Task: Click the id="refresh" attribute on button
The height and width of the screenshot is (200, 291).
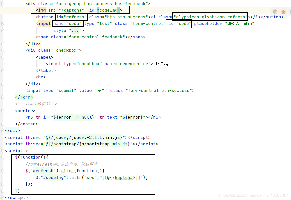Action: pyautogui.click(x=71, y=17)
